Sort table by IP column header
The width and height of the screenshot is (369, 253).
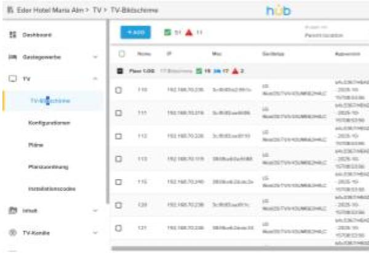click(169, 54)
